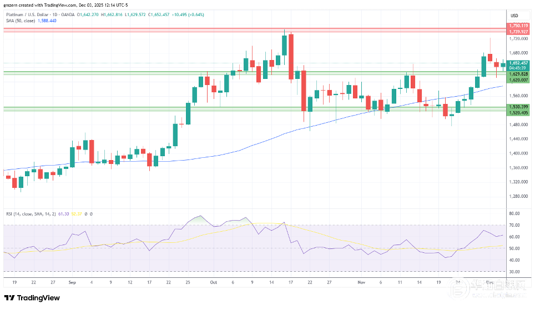Image resolution: width=535 pixels, height=309 pixels.
Task: Click the Sep label on time axis
Action: click(x=72, y=282)
